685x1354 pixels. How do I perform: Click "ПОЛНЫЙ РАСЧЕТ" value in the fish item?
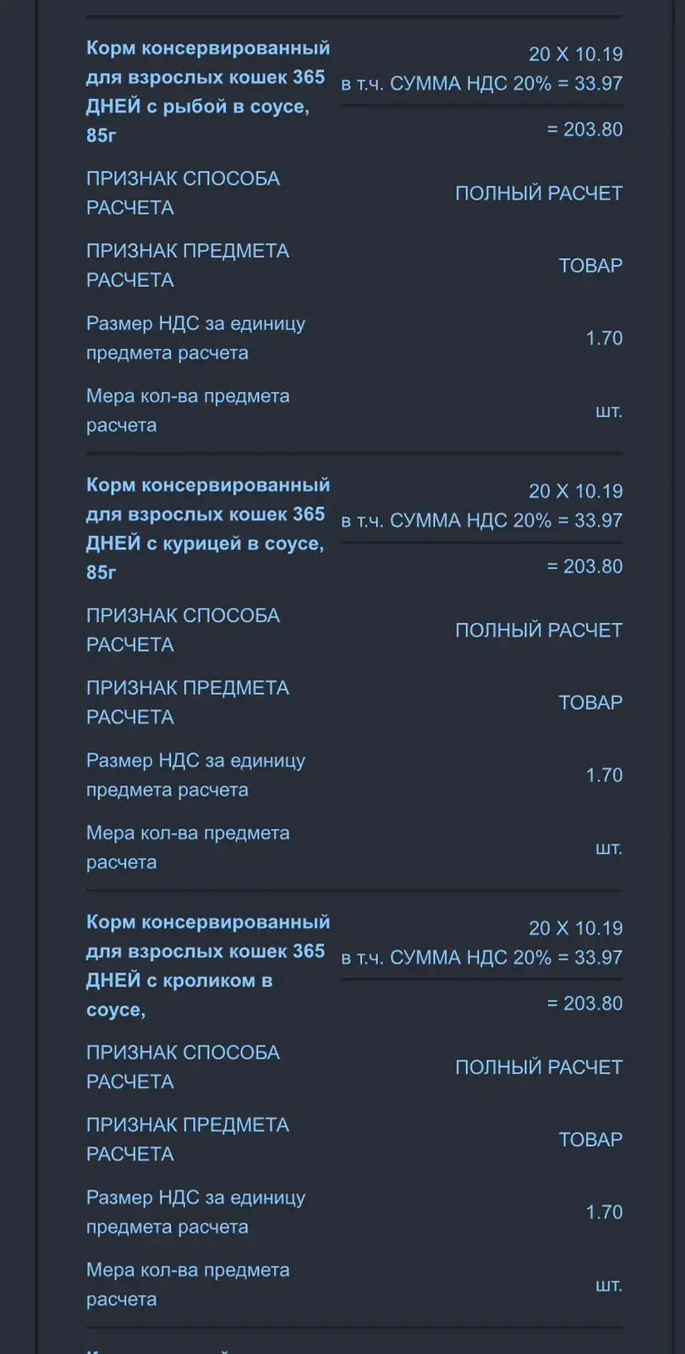539,194
